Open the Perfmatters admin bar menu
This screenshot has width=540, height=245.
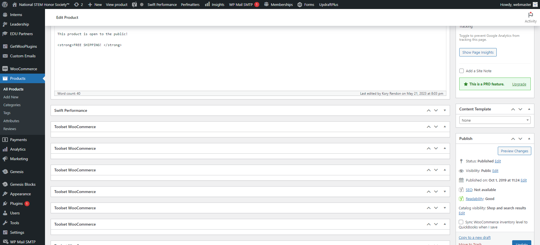point(190,4)
